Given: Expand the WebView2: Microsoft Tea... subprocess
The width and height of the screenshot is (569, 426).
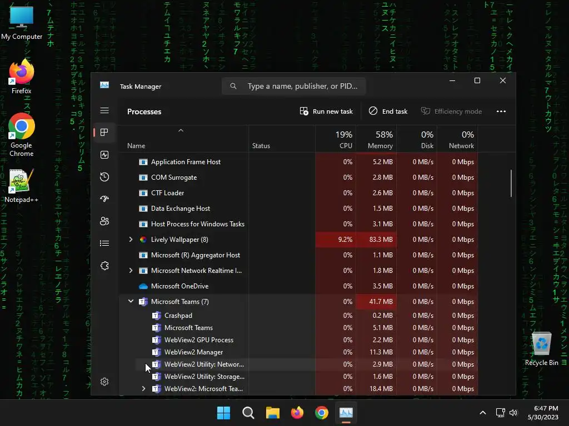Looking at the screenshot, I should (x=144, y=389).
